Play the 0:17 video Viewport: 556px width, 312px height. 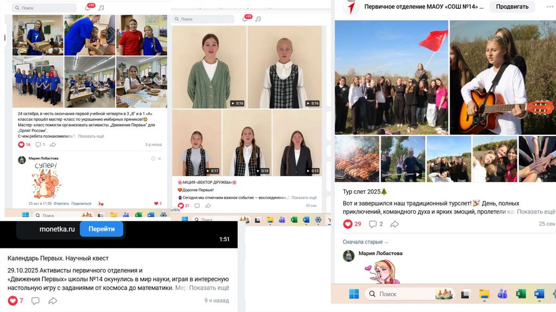coord(197,143)
